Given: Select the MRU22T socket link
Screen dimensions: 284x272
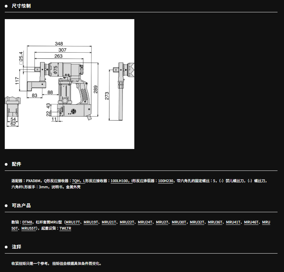Looking at the screenshot, I should pos(127,222).
